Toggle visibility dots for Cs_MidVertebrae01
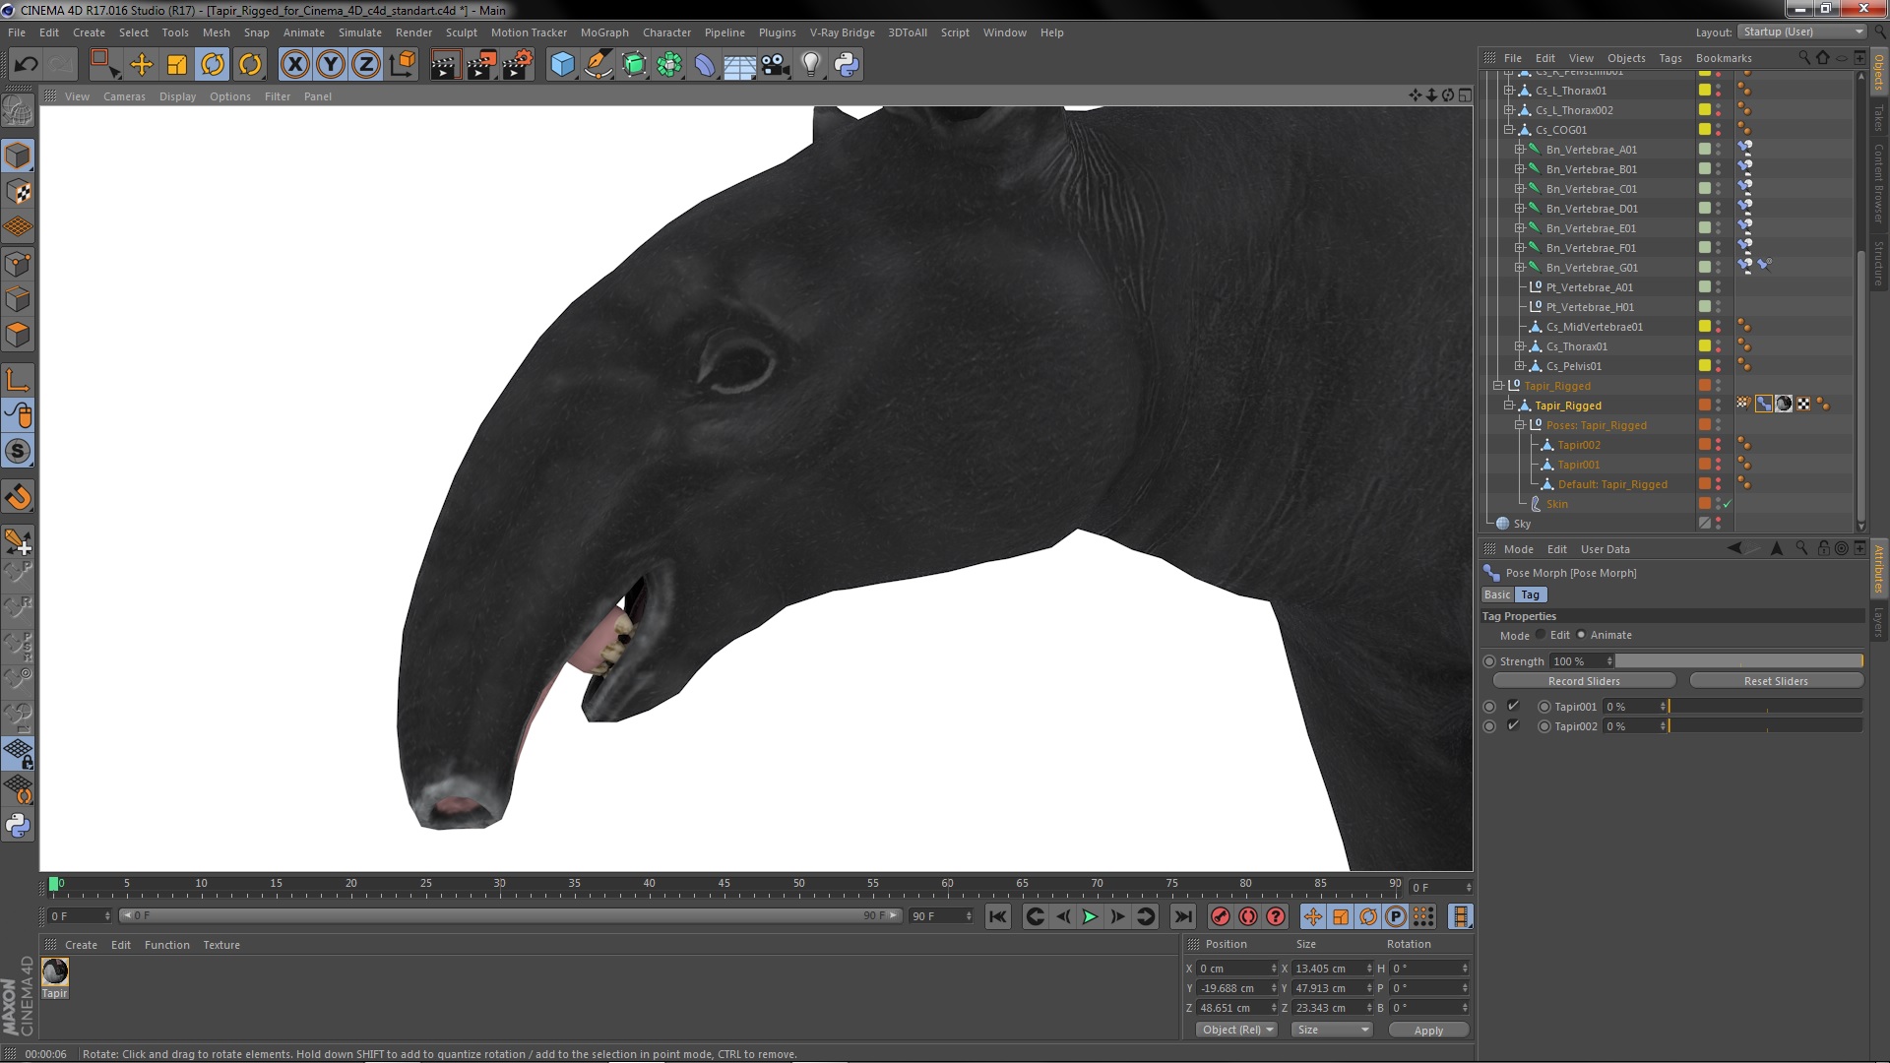This screenshot has height=1063, width=1890. pos(1719,327)
